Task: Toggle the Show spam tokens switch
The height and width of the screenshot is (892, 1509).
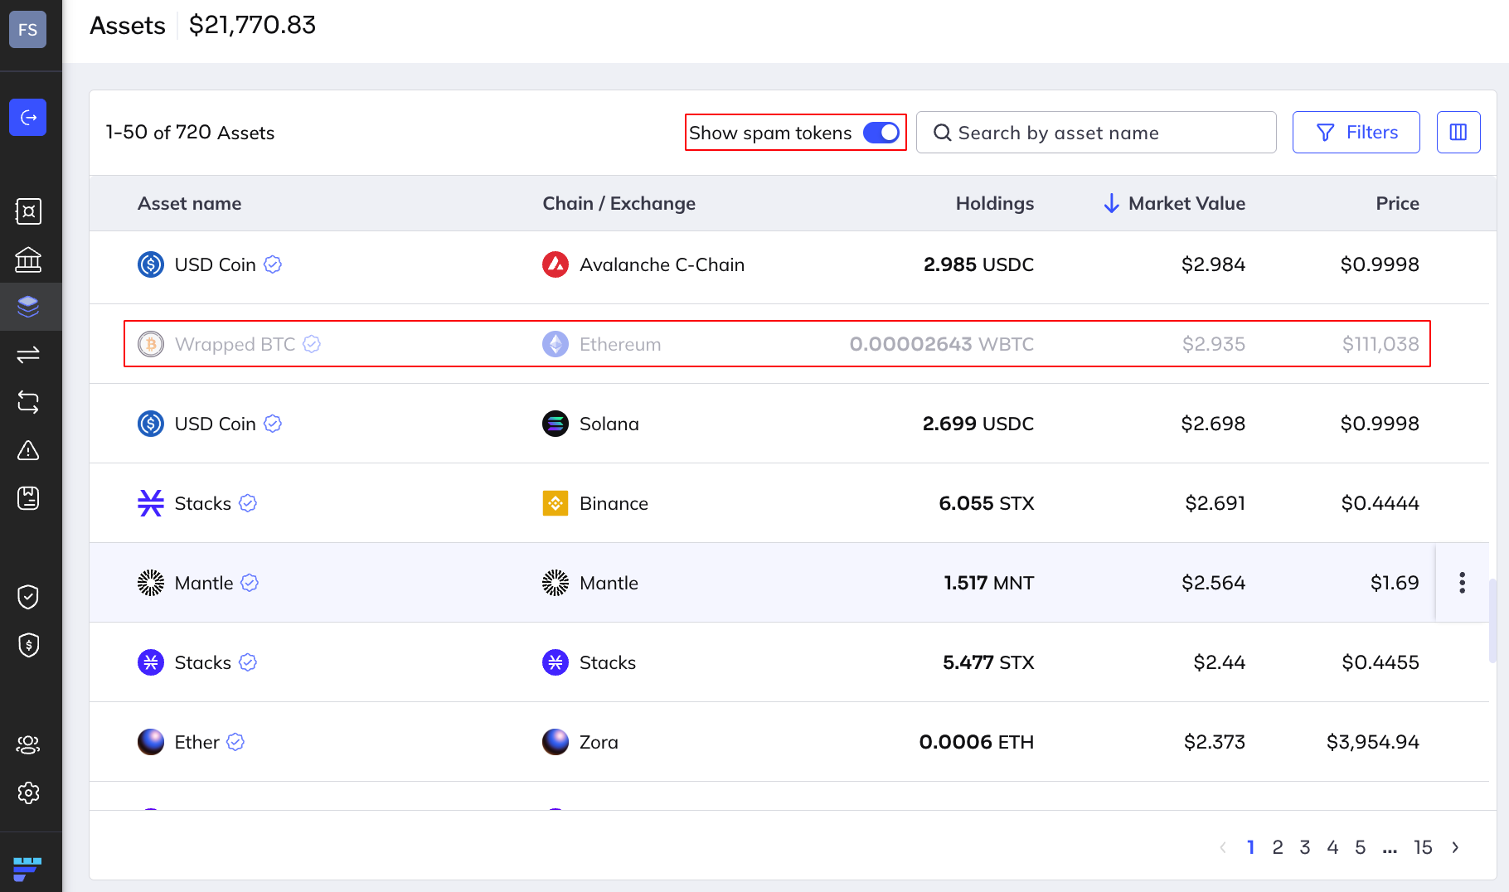Action: 881,133
